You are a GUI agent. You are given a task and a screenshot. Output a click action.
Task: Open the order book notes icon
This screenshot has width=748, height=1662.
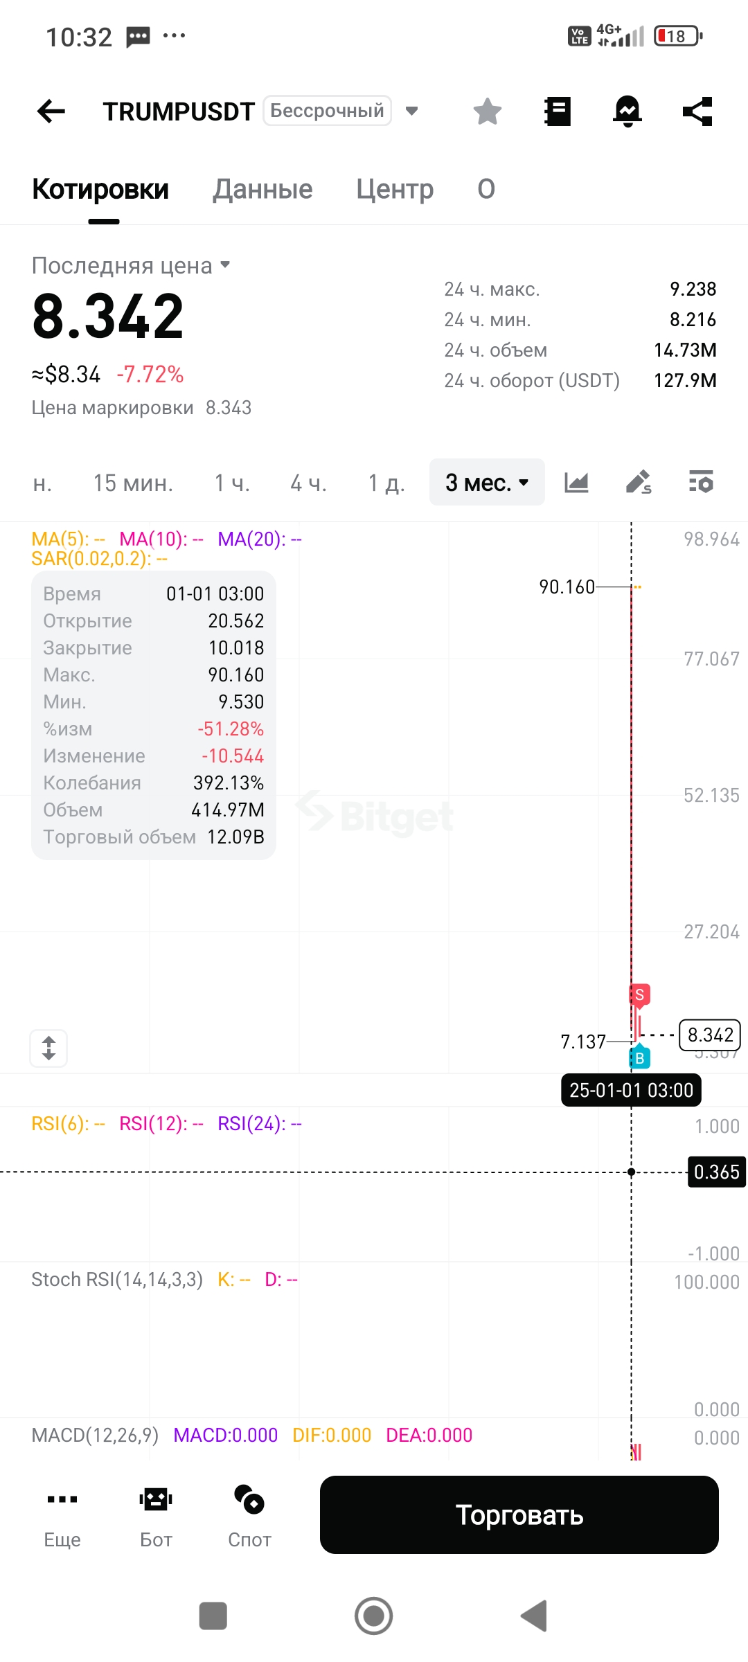(558, 111)
